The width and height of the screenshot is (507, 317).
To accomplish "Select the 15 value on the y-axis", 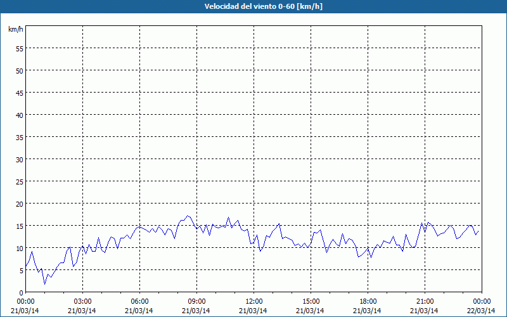I will click(x=20, y=226).
